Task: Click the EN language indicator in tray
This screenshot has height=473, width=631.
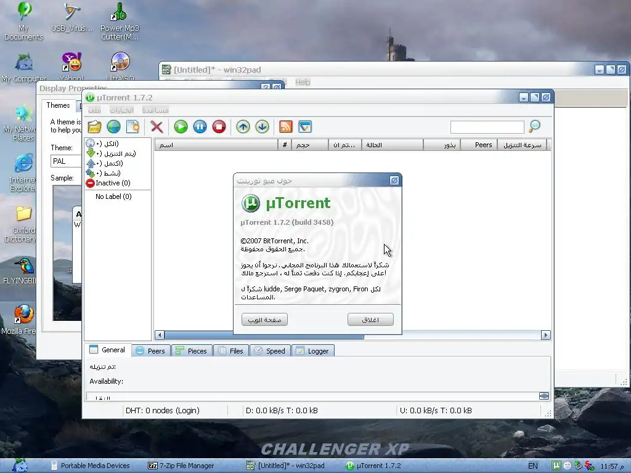Action: (533, 466)
